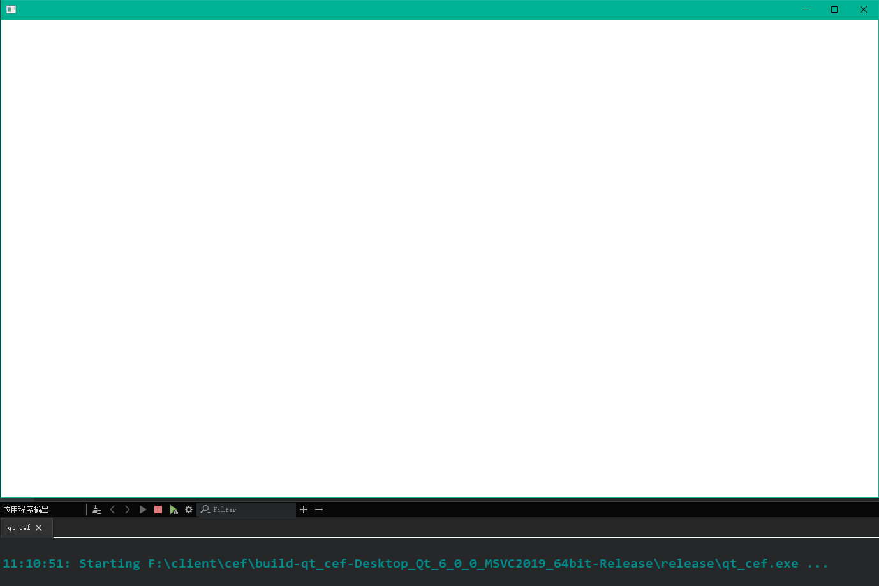Screen dimensions: 879x586
Task: Start debugging with the play-with-overlay icon
Action: [174, 509]
